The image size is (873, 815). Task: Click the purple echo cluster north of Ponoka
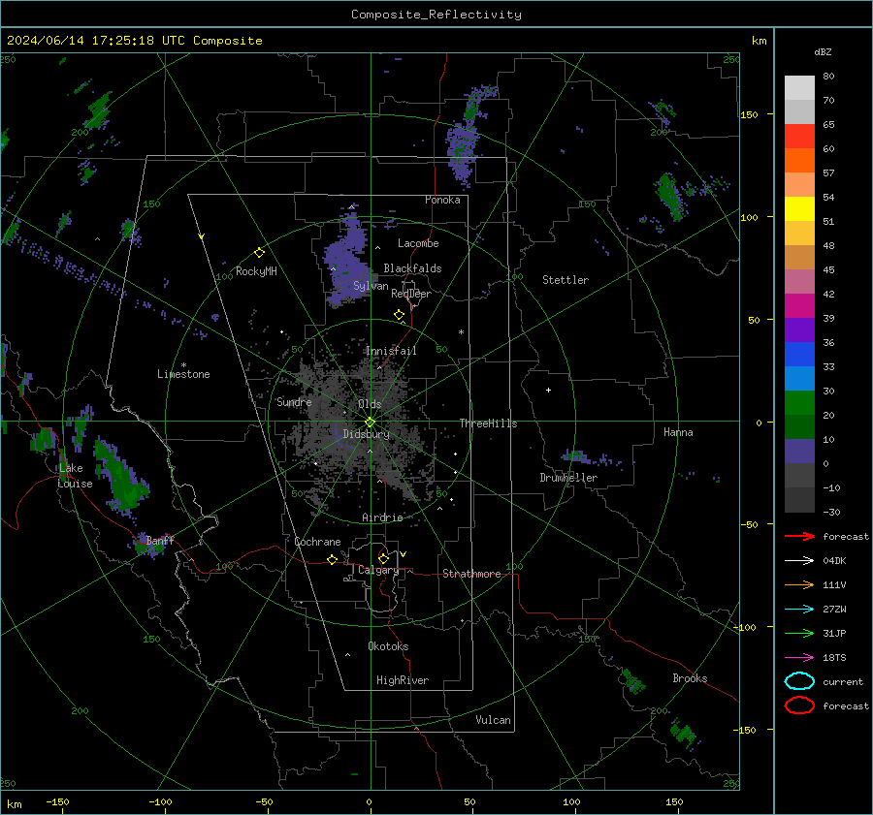click(462, 149)
